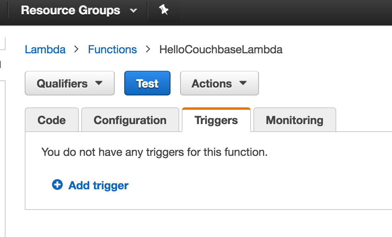
Task: Click the pin icon in the top bar
Action: [164, 10]
